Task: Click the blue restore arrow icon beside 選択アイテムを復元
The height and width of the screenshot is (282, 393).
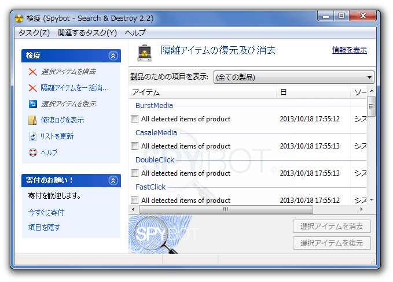Action: click(32, 103)
